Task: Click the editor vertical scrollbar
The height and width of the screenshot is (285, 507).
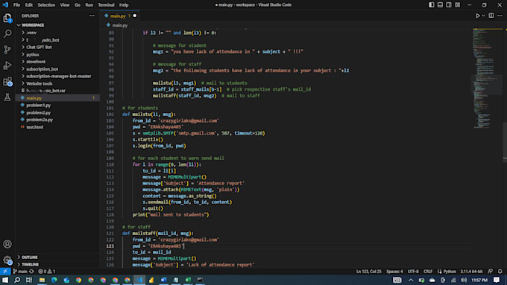Action: click(505, 142)
